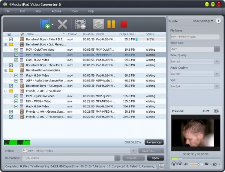This screenshot has width=225, height=172.
Task: Toggle the check-all box in list header
Action: (9, 34)
